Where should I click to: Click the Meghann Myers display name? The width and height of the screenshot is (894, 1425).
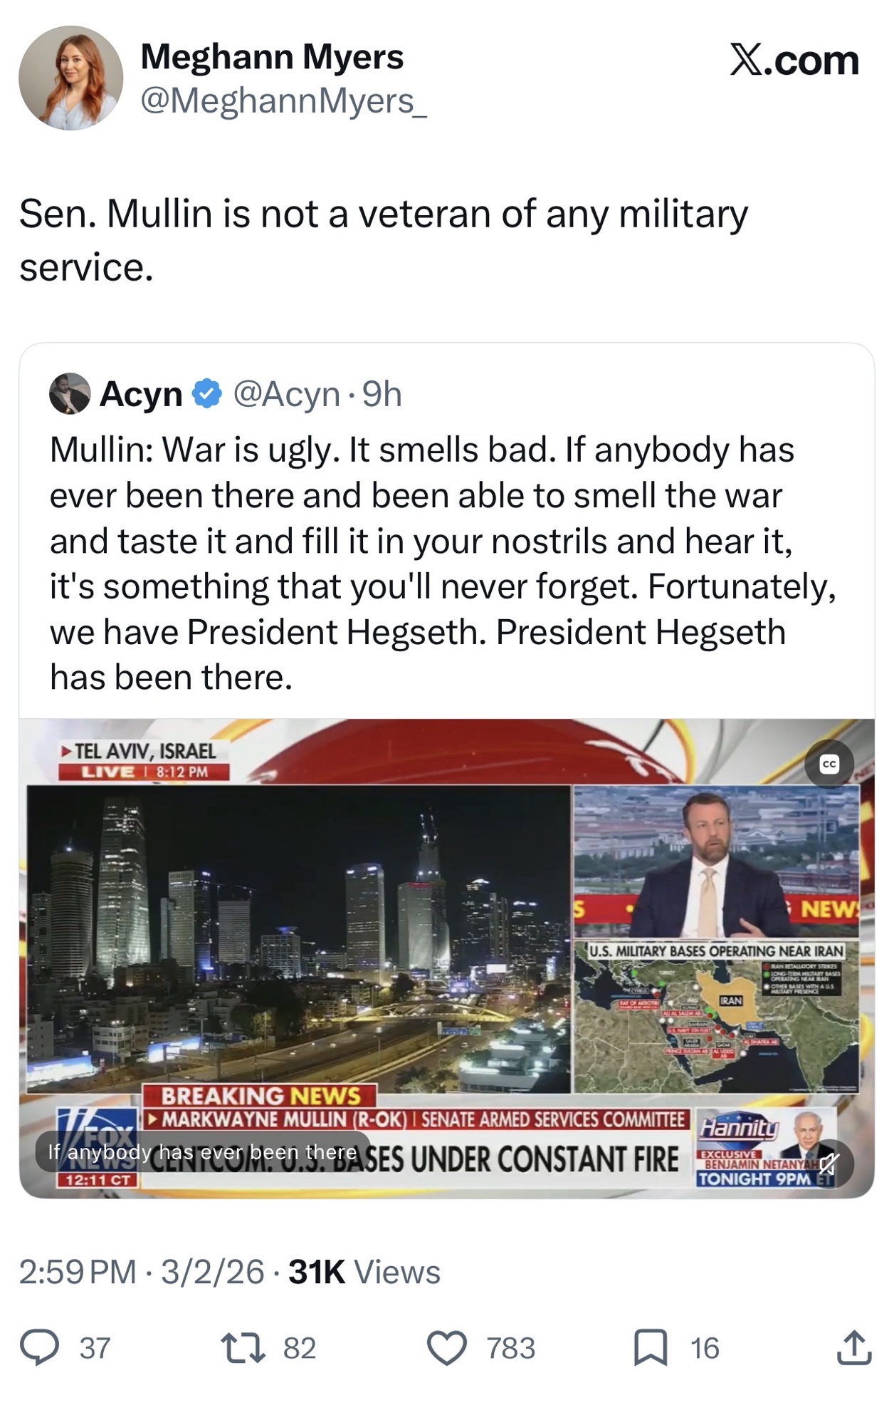tap(272, 57)
